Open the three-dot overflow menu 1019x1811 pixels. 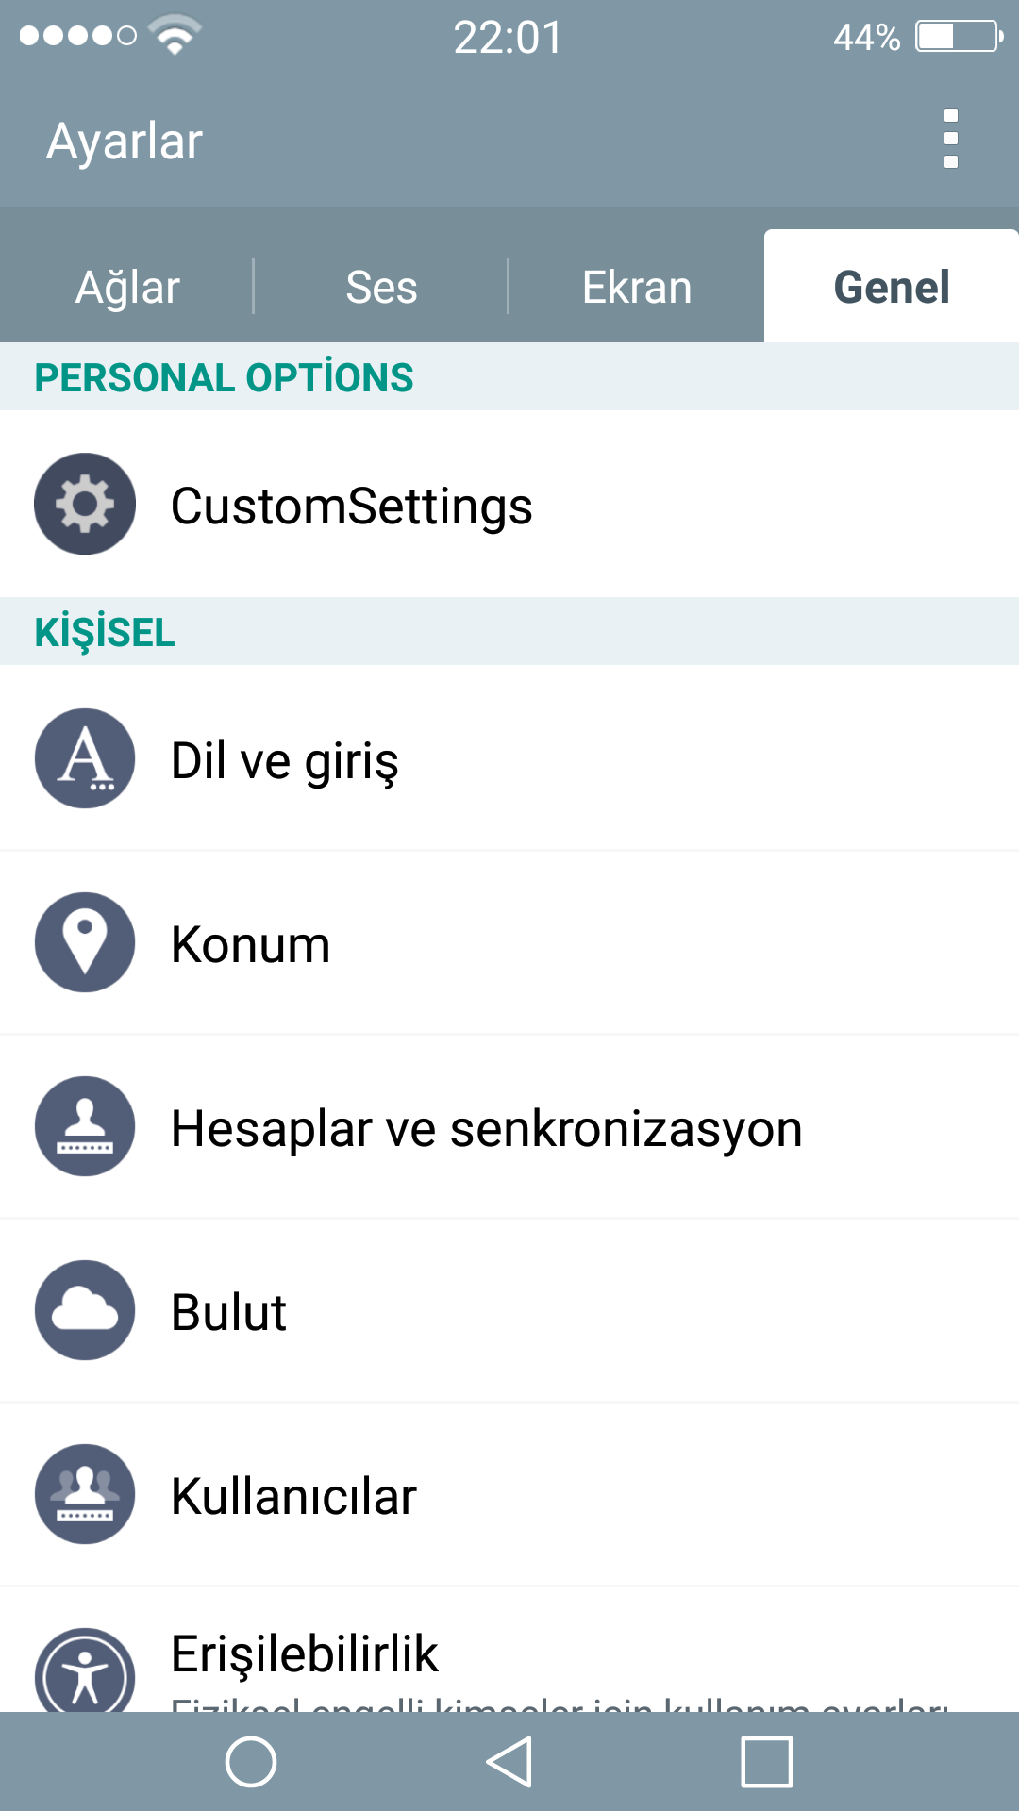pos(951,140)
